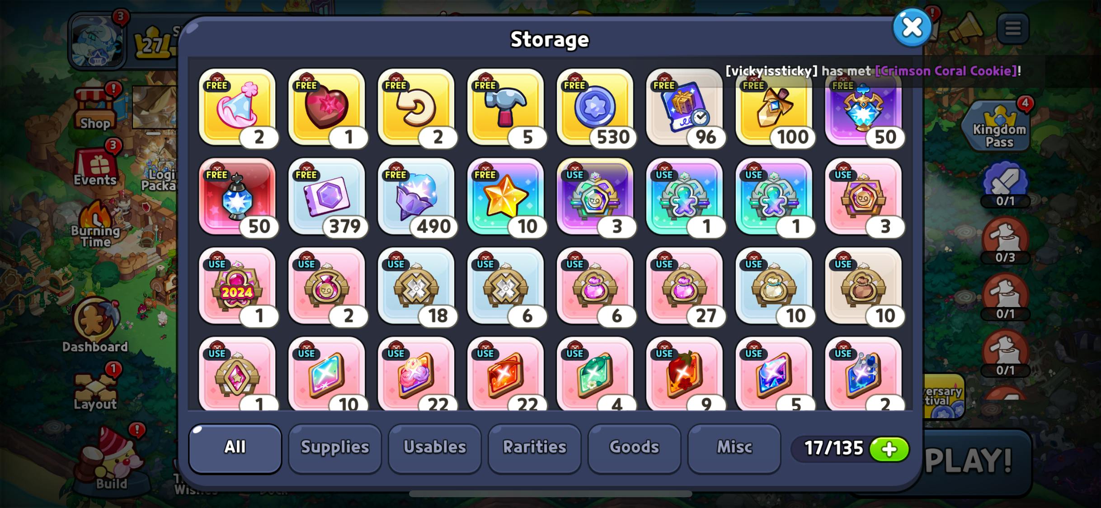Select the brown pouch chest with 10

coord(863,286)
